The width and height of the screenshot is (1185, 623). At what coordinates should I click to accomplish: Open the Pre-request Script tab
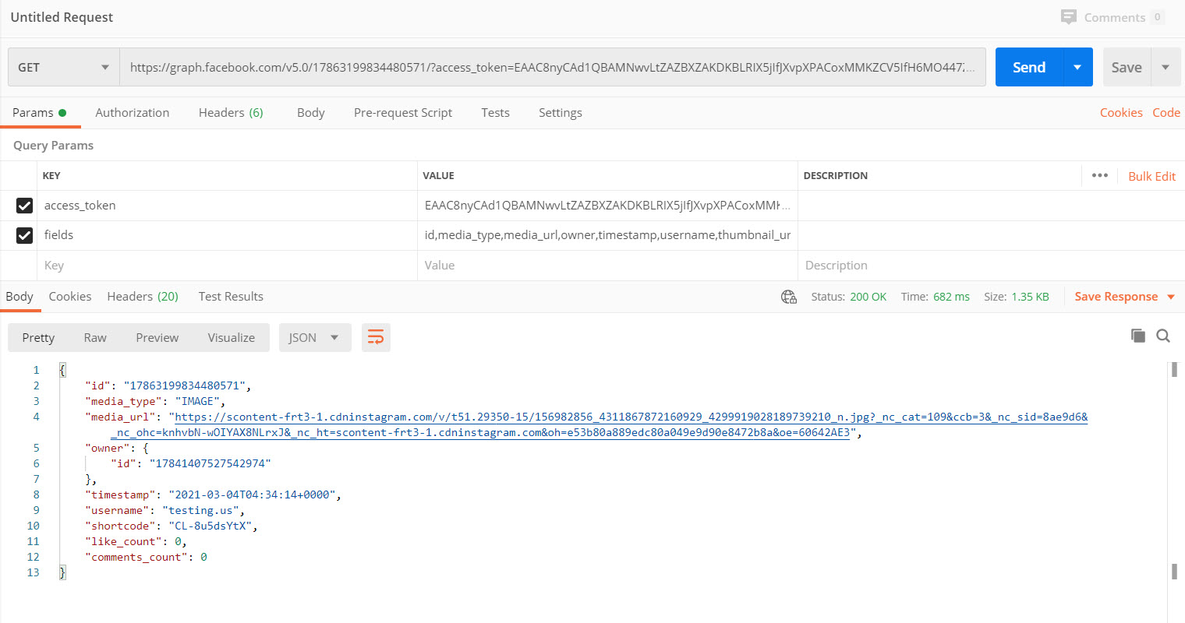pos(403,113)
